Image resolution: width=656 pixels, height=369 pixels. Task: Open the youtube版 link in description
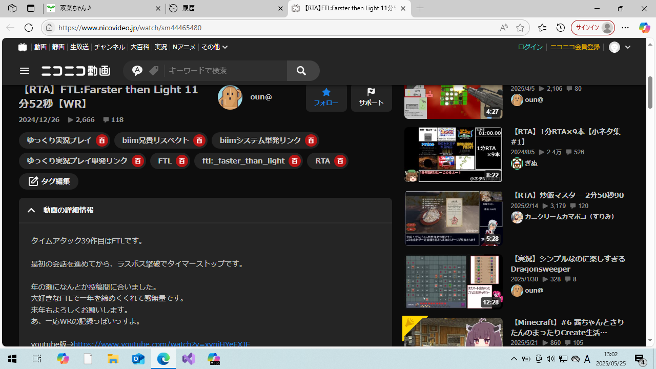(x=162, y=344)
